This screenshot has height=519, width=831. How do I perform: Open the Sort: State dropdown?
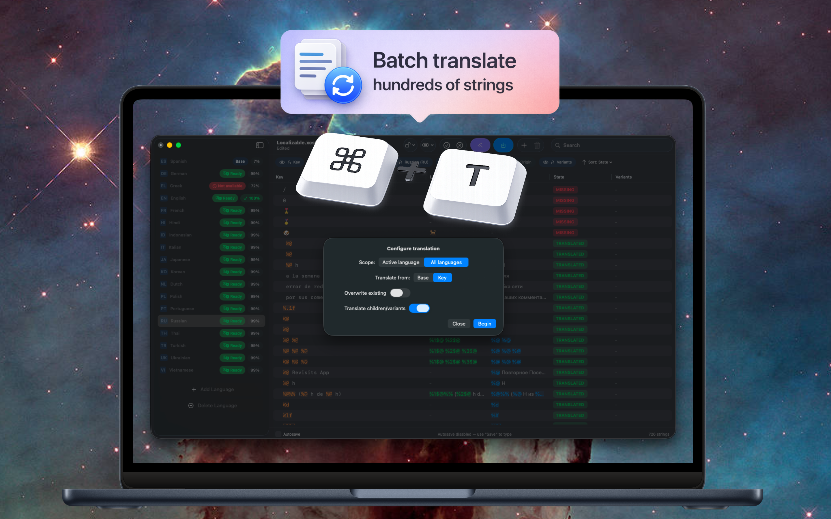[600, 162]
